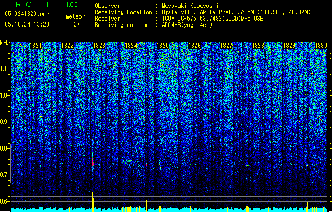
Task: Click the kHz axis unit label
Action: point(5,43)
